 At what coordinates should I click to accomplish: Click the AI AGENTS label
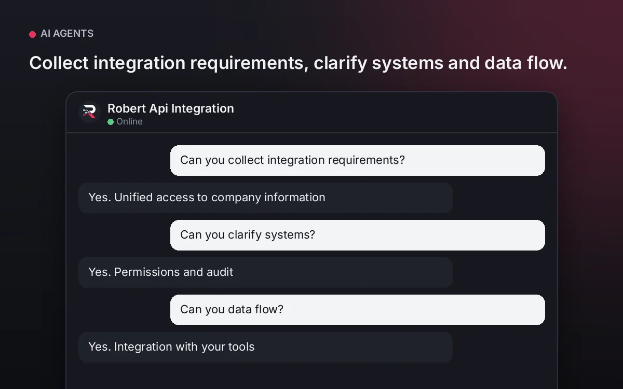(x=67, y=34)
